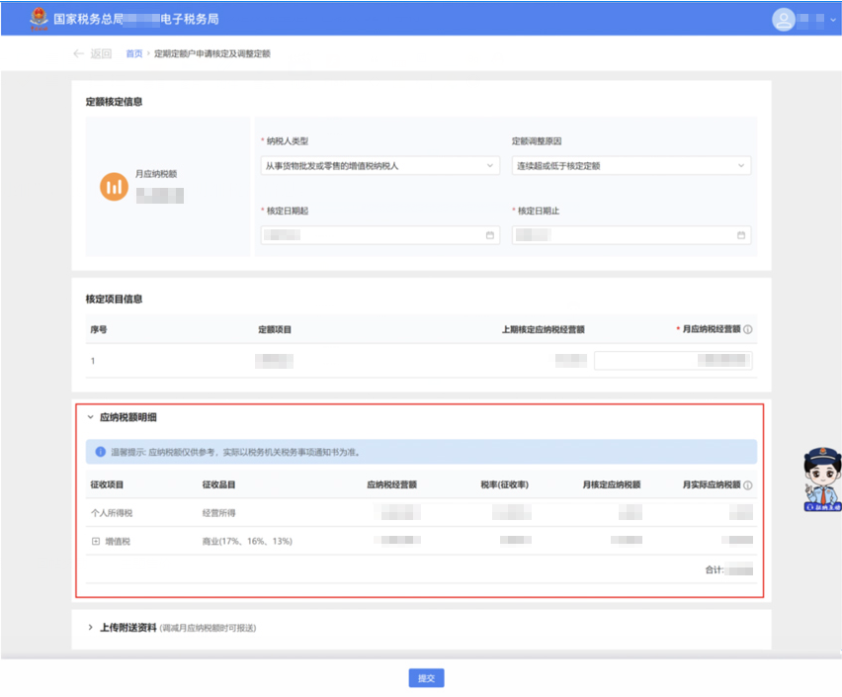842x697 pixels.
Task: Click the 提交 submit button
Action: [426, 678]
